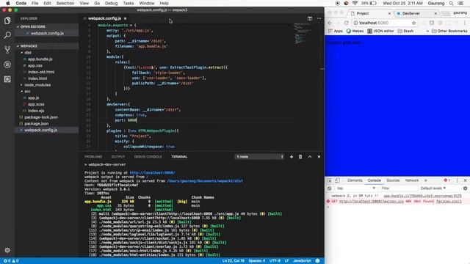Open the Explorer view in the activity bar

coord(7,21)
